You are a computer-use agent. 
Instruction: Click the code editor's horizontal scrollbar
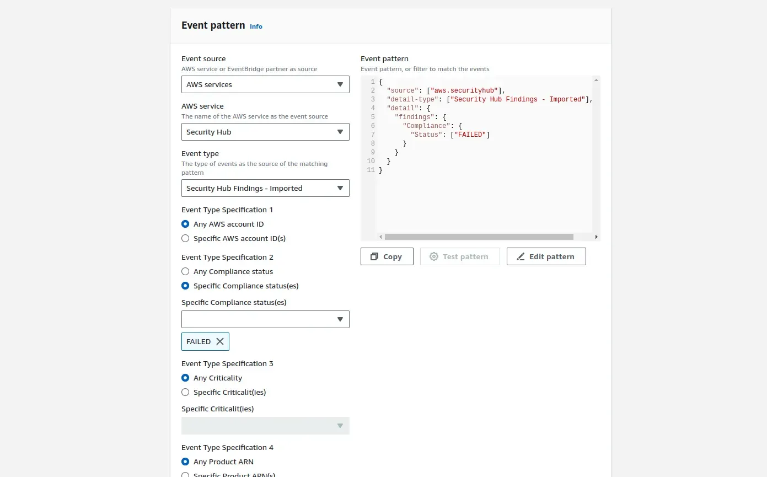(x=479, y=237)
